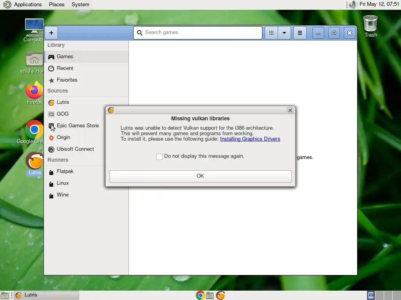This screenshot has height=300, width=401.
Task: Click the Lutris taskbar window button
Action: [47, 295]
